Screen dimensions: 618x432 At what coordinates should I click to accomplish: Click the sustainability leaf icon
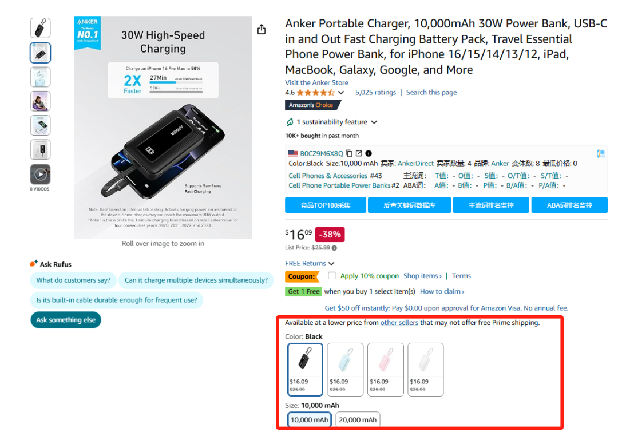[290, 122]
